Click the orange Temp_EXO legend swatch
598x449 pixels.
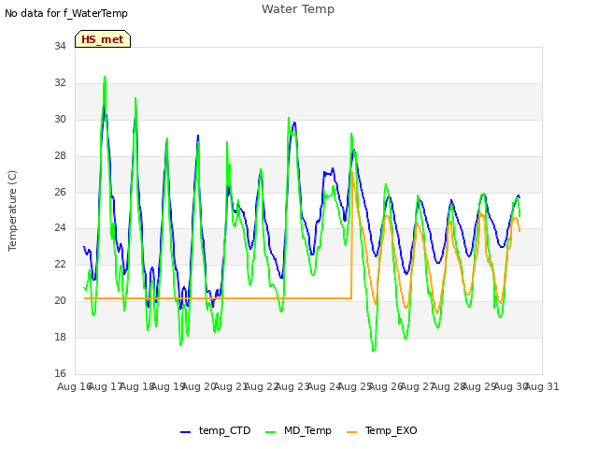pyautogui.click(x=351, y=432)
